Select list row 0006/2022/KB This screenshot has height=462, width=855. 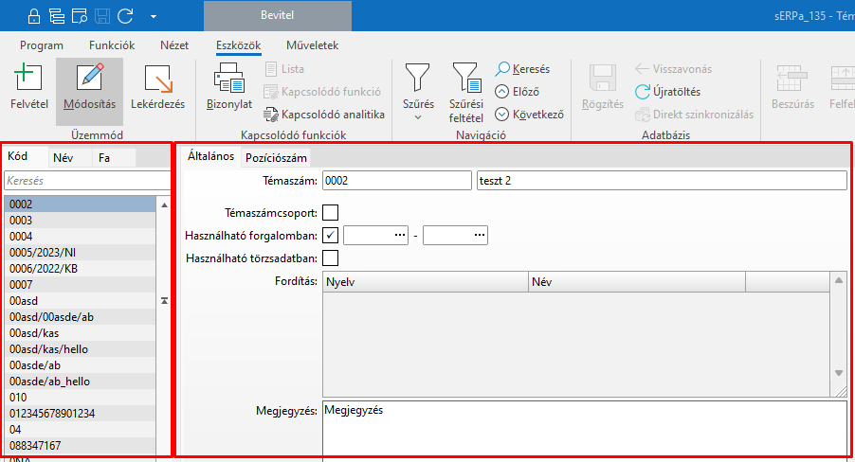[x=81, y=269]
